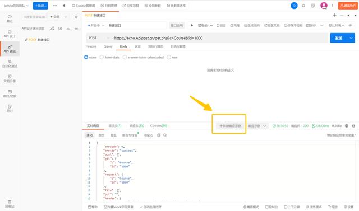This screenshot has height=211, width=359.
Task: Open the recycle bin in sidebar
Action: 10,204
